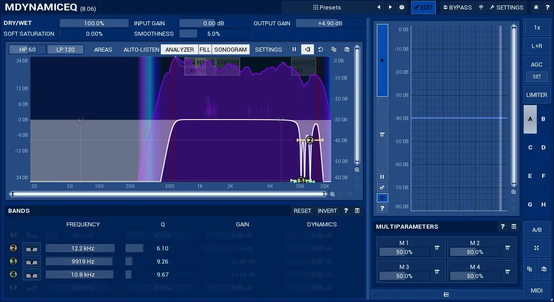Screen dimensions: 554x302
Task: Switch to the AREAS tab
Action: pos(103,49)
